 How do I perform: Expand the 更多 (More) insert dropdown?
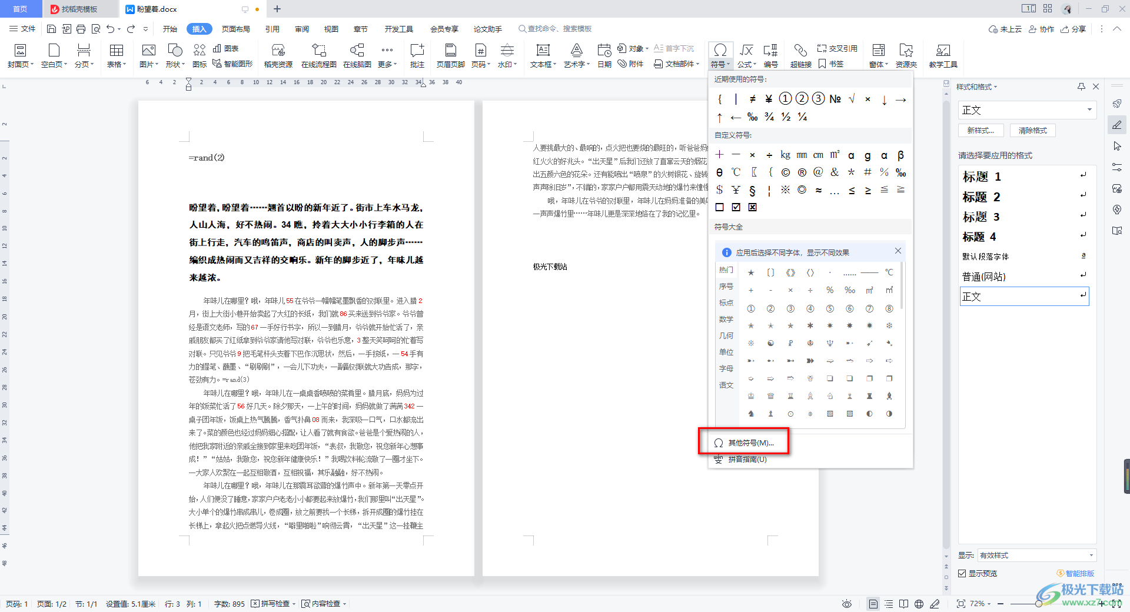387,55
